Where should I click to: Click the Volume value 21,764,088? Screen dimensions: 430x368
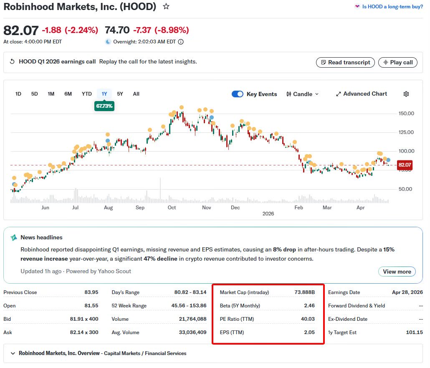(192, 319)
